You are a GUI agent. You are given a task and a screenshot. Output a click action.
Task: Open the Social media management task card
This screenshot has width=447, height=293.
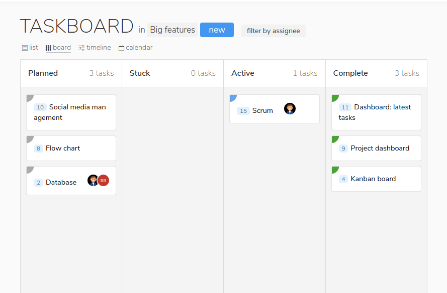[x=71, y=112]
